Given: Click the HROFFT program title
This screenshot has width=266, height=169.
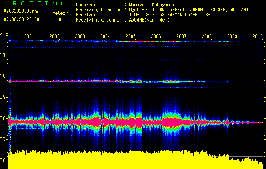Looking at the screenshot, I should (x=26, y=3).
